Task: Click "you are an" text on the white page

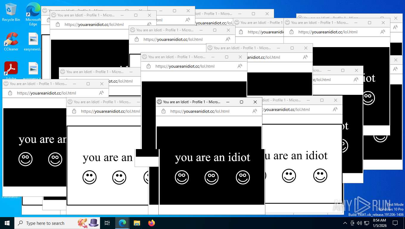Action: point(108,157)
